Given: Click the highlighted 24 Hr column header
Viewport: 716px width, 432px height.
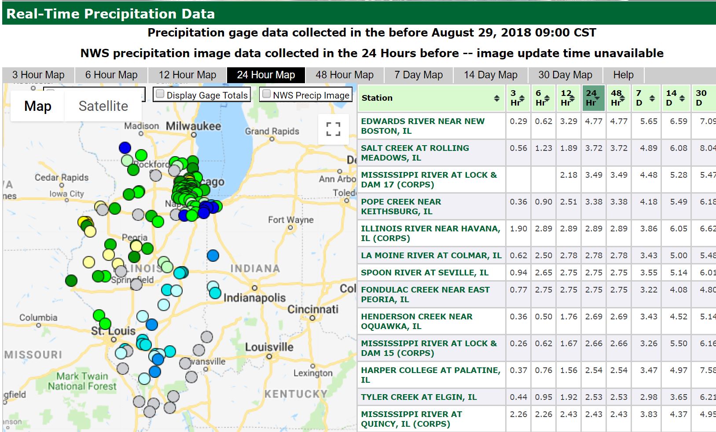Looking at the screenshot, I should pyautogui.click(x=593, y=98).
